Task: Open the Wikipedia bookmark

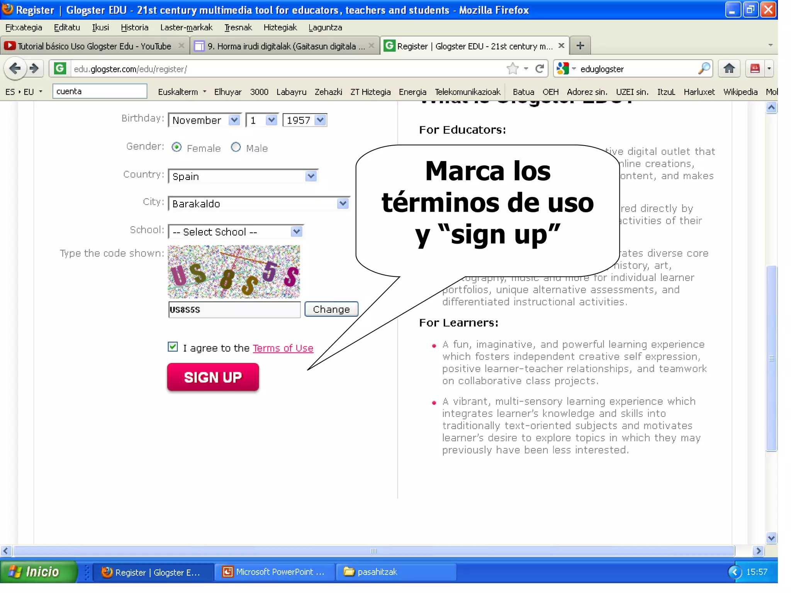Action: 740,91
